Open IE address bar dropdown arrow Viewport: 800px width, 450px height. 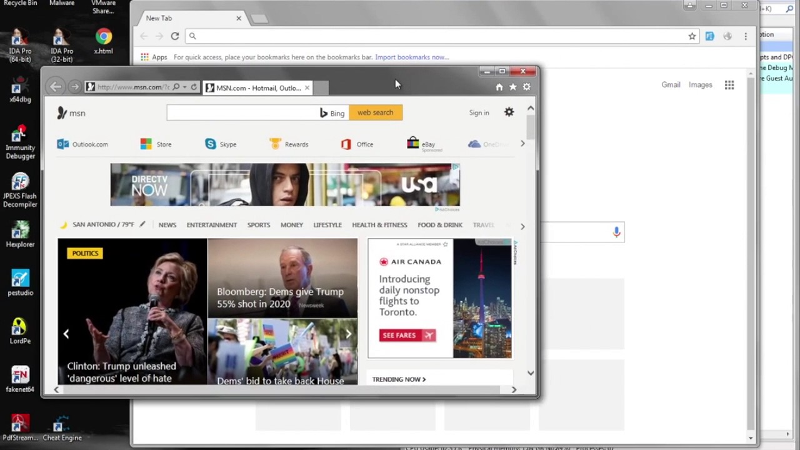click(x=184, y=87)
